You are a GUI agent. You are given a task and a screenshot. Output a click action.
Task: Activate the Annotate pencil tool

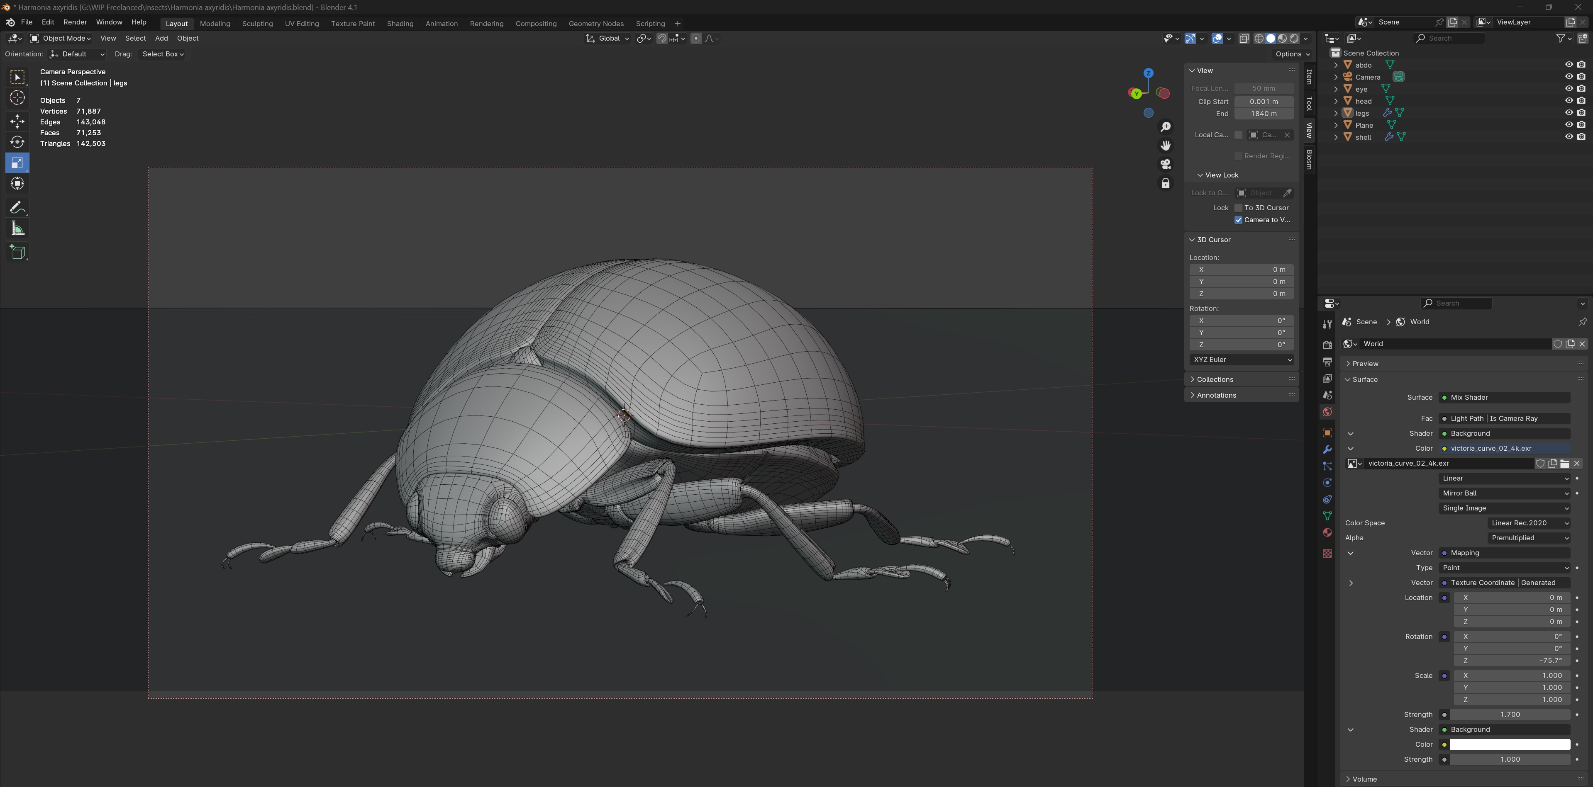[x=17, y=208]
